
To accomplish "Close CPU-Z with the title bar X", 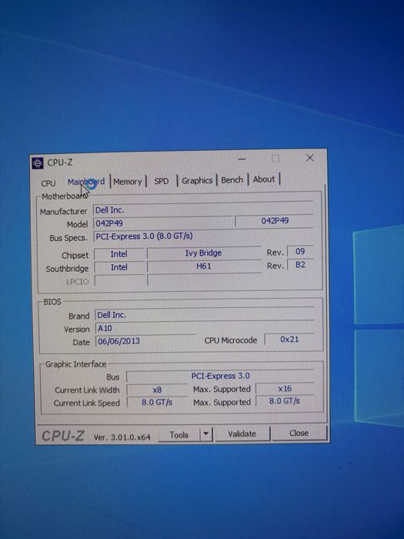I will pyautogui.click(x=310, y=158).
